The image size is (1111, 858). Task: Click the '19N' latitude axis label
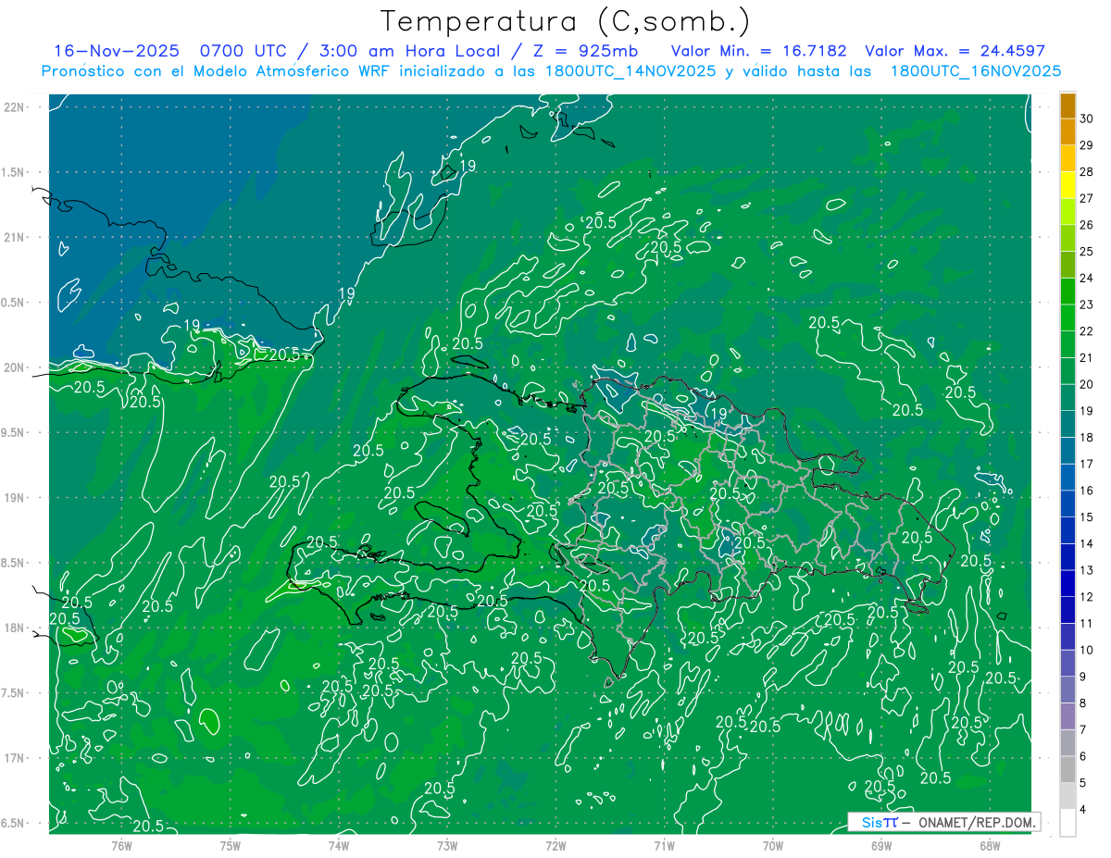[14, 498]
